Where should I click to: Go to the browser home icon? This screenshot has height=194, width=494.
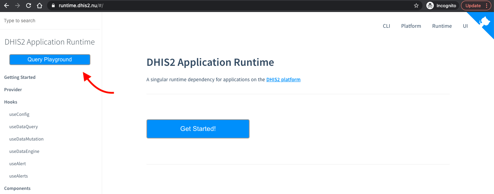[40, 5]
